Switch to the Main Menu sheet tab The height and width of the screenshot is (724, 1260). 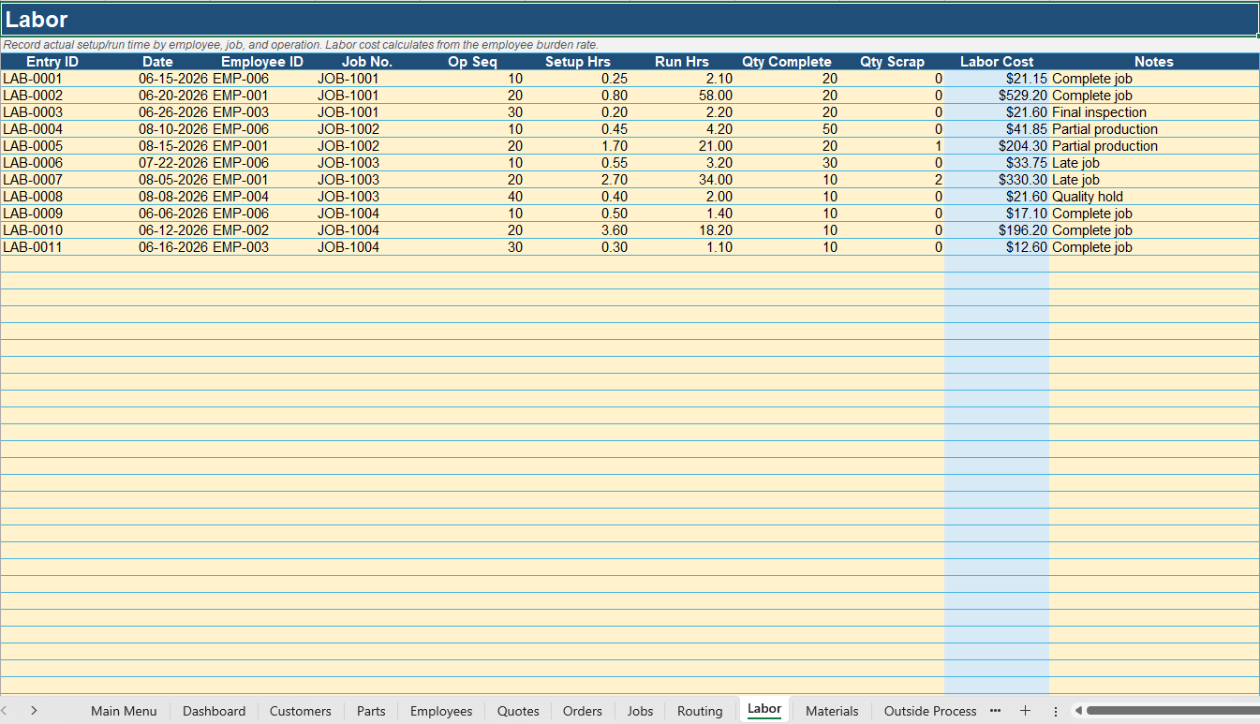124,711
